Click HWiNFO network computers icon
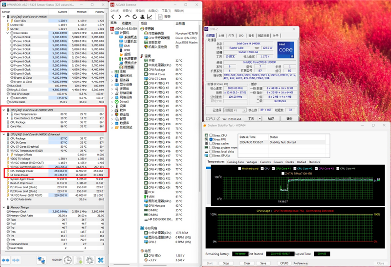Image resolution: width=391 pixels, height=267 pixels. (41, 260)
